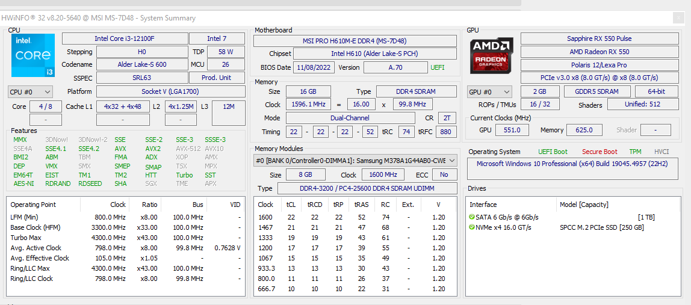Image resolution: width=691 pixels, height=305 pixels.
Task: Click the tCL column header
Action: click(291, 205)
